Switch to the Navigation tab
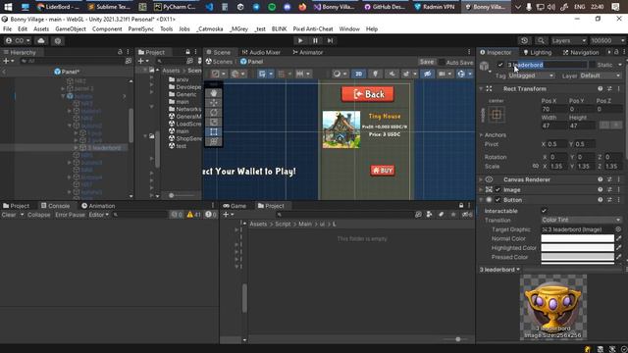This screenshot has height=353, width=628. pyautogui.click(x=581, y=52)
